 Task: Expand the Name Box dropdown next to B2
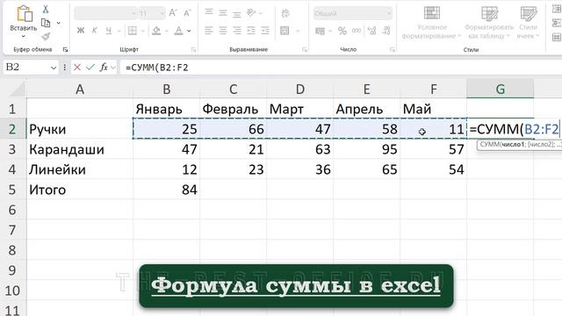(54, 68)
